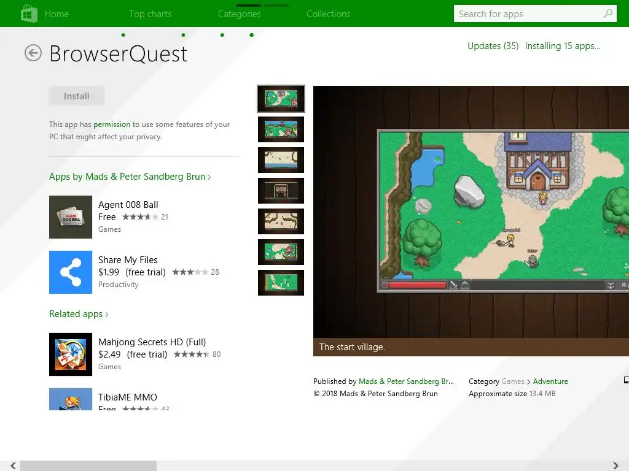Click the Search for apps field
Viewport: 629px width, 471px height.
[x=535, y=13]
